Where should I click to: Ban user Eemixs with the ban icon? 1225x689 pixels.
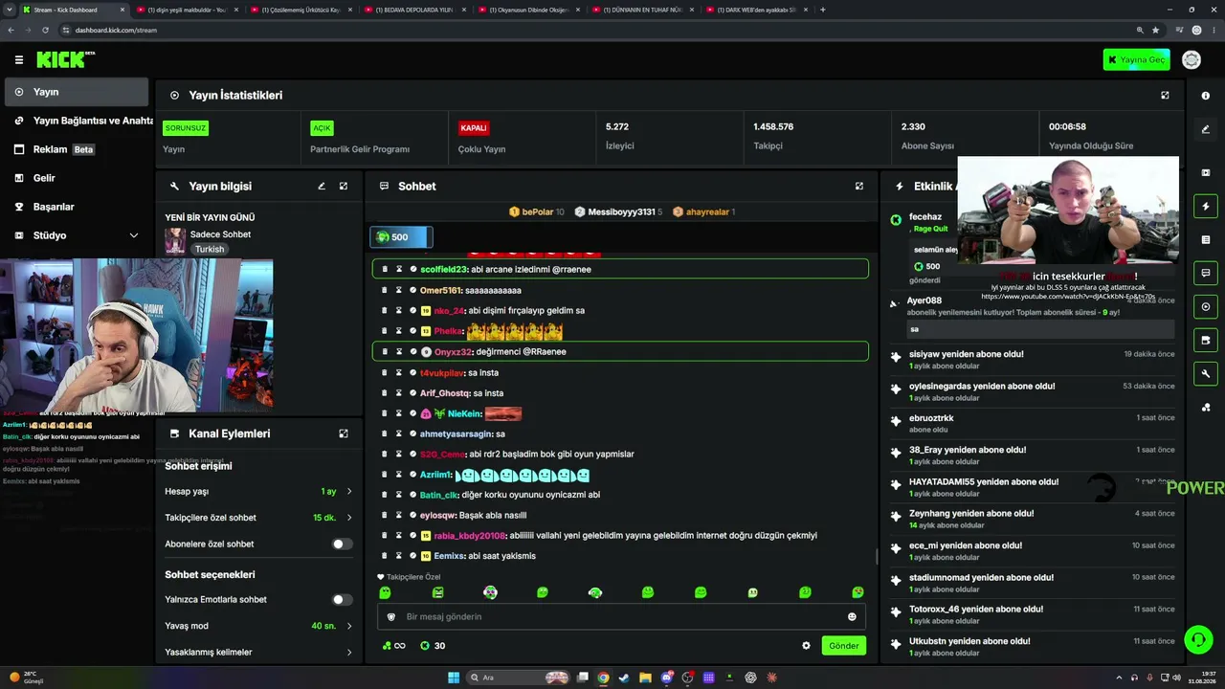coord(413,556)
